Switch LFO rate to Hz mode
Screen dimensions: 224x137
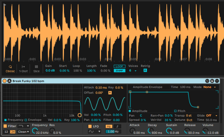click(109, 126)
